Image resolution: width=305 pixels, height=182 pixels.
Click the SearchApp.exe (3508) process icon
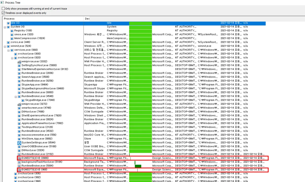(19, 77)
